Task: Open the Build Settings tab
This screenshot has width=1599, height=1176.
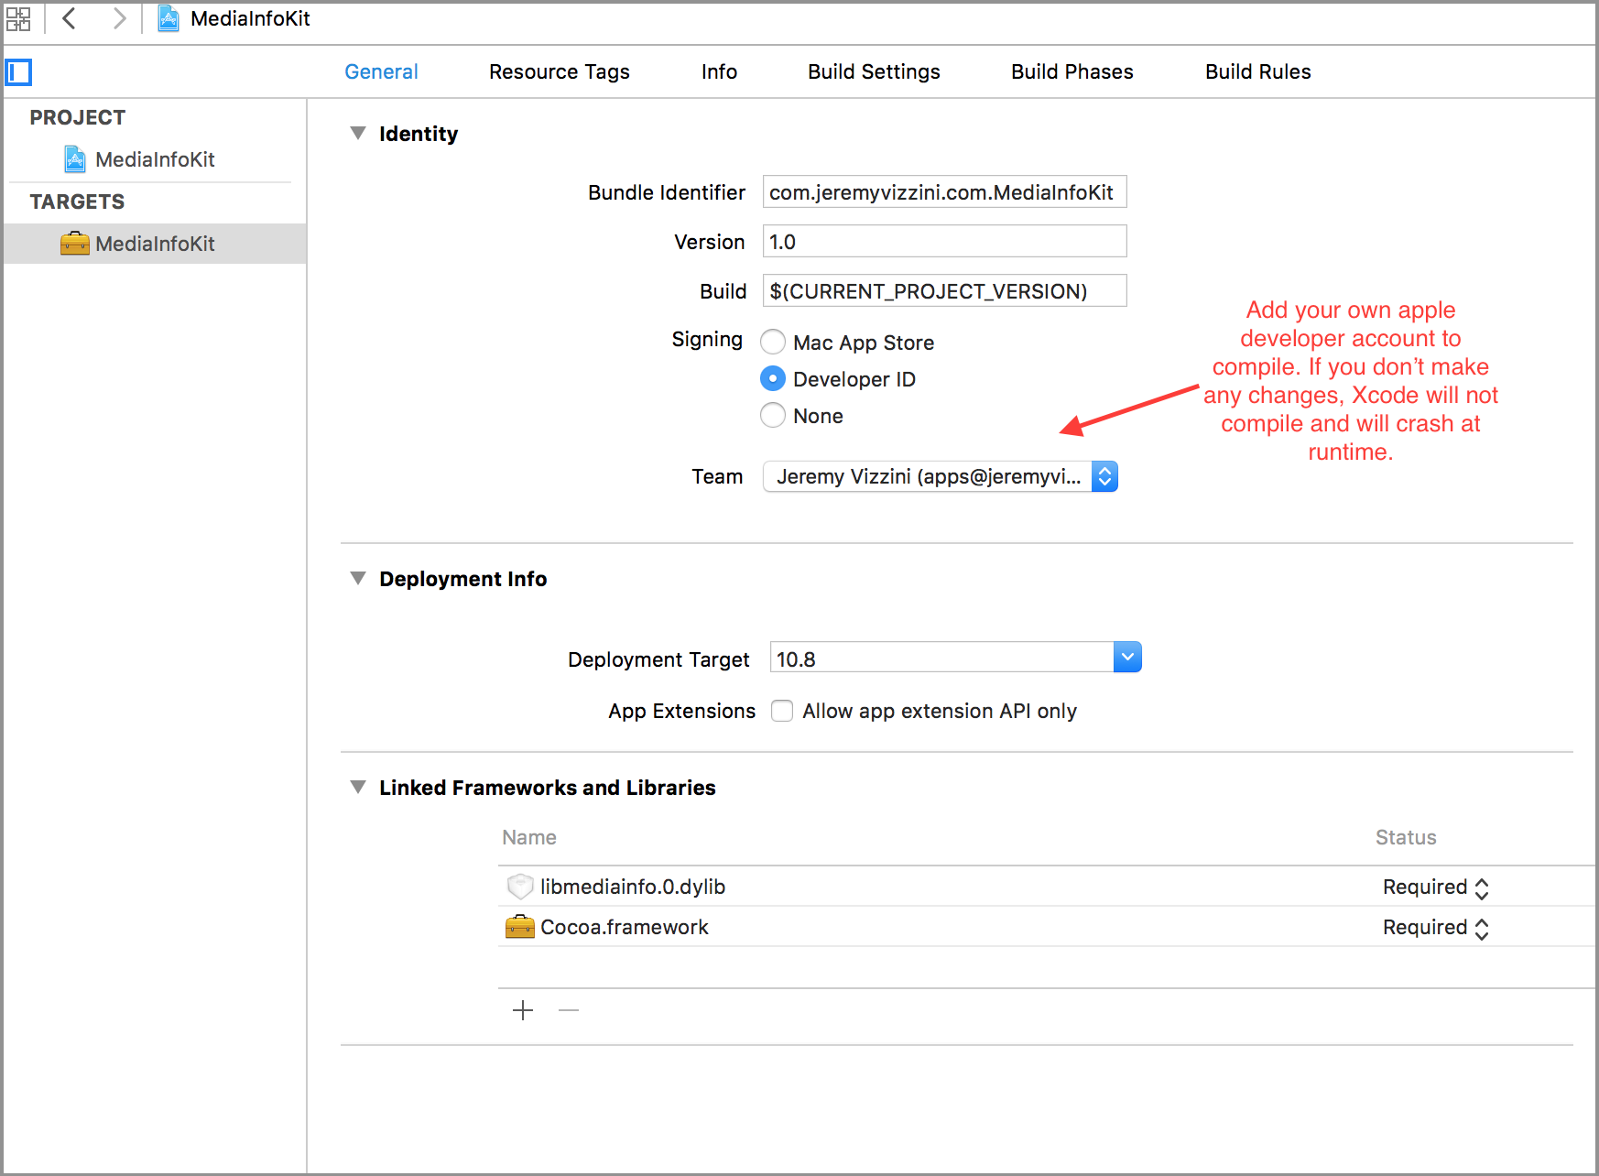Action: point(874,71)
